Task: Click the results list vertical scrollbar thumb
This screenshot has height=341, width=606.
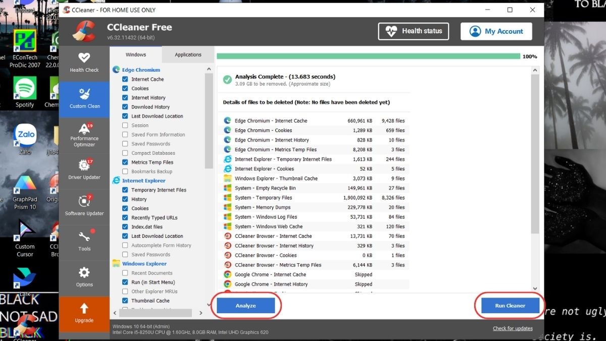Action: (536, 154)
